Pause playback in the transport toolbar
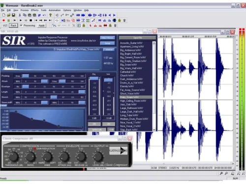The image size is (246, 184). click(26, 21)
